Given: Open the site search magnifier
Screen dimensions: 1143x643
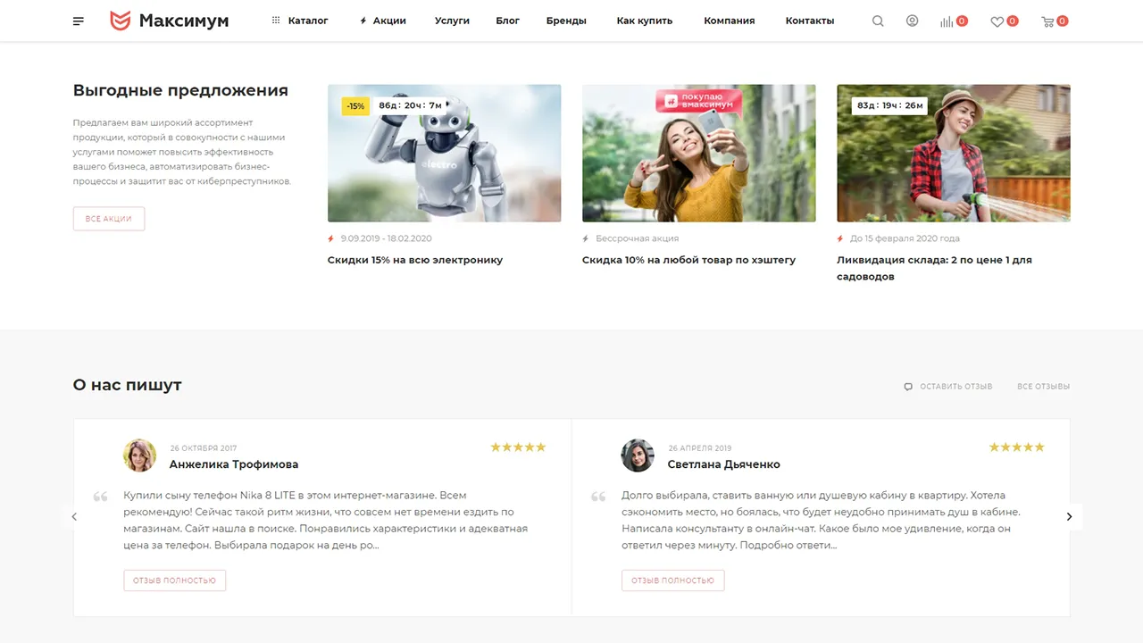Looking at the screenshot, I should pos(878,21).
